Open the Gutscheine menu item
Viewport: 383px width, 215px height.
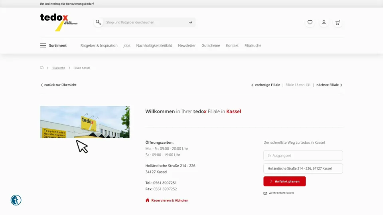[211, 45]
